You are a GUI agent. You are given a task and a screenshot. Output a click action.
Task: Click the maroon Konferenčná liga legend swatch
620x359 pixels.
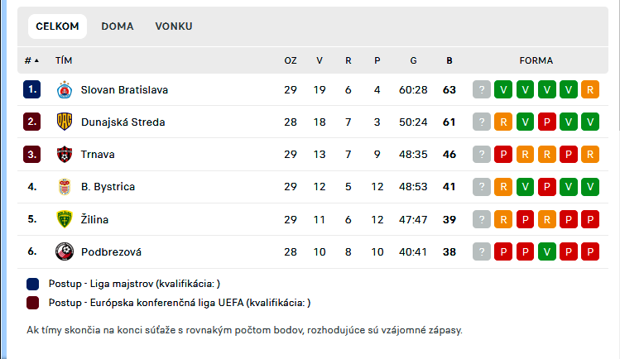[x=33, y=303]
